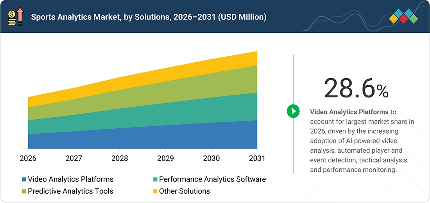Click the coins and arrow growth icon

[16, 17]
